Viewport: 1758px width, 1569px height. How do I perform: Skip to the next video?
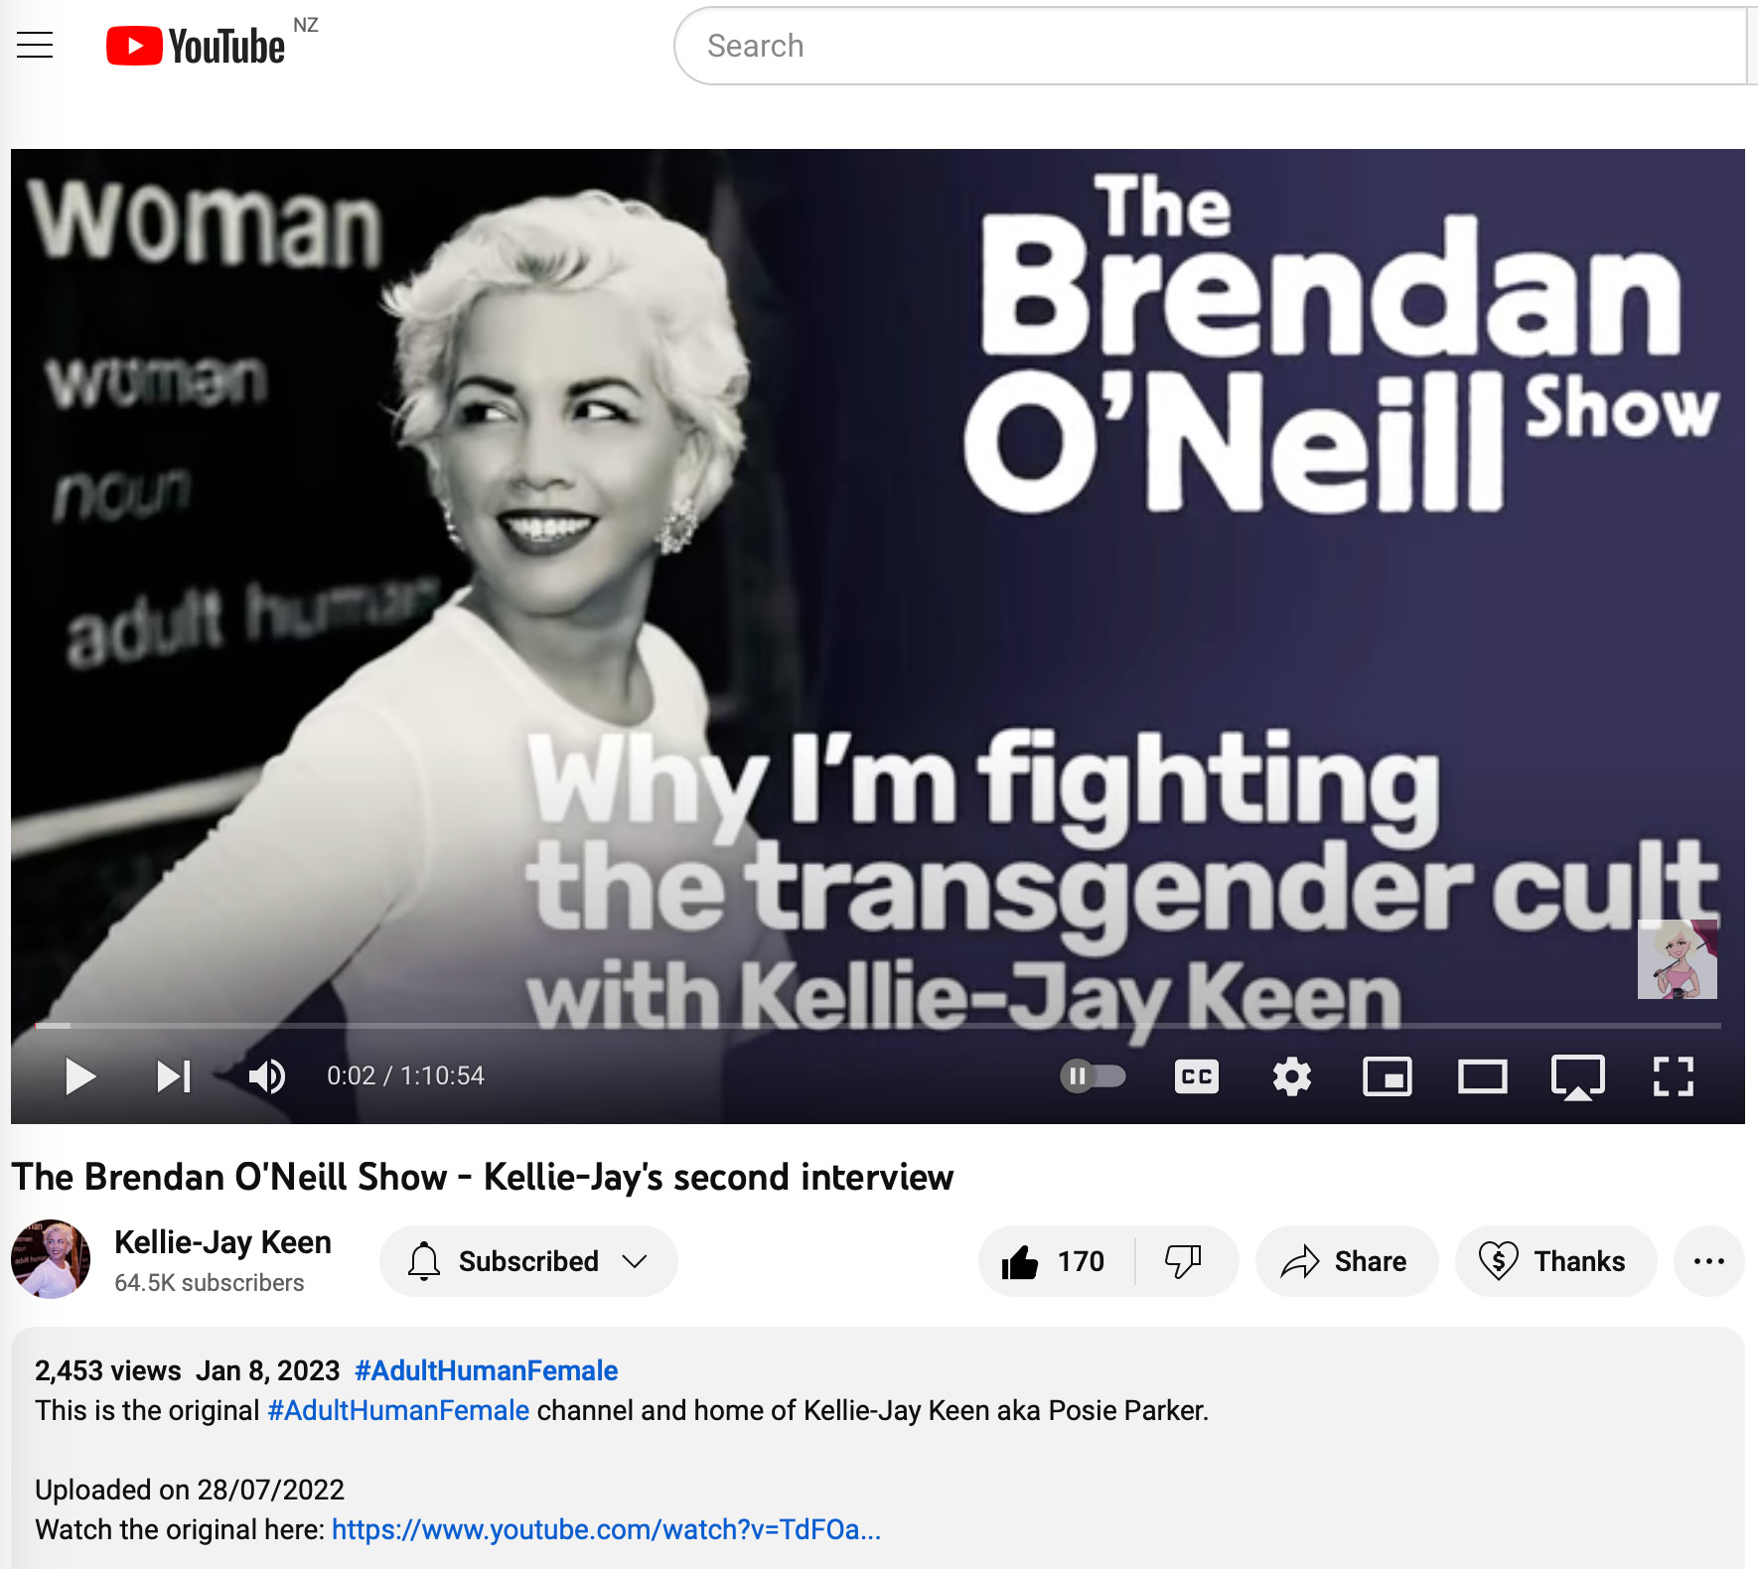point(174,1076)
